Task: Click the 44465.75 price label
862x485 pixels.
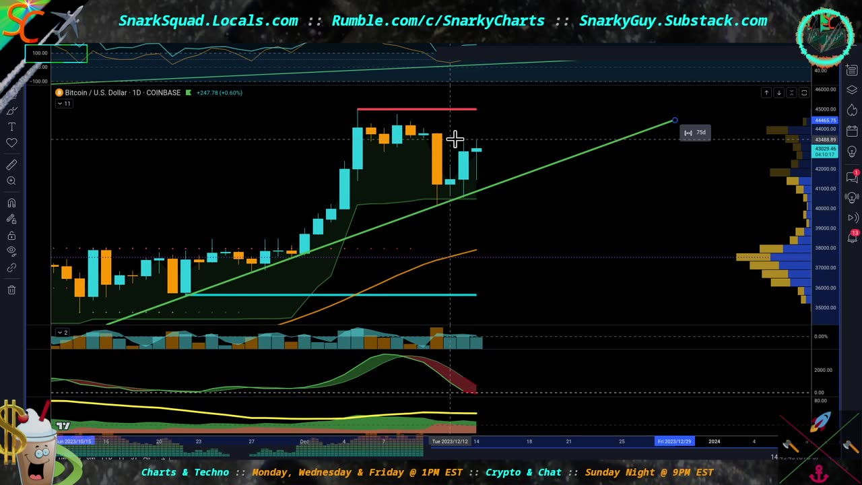Action: pos(825,121)
